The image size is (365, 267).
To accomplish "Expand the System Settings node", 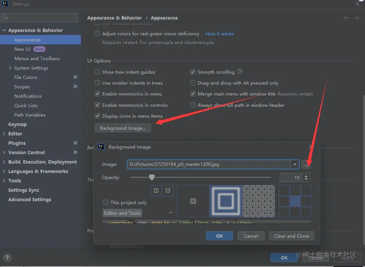I will point(10,68).
